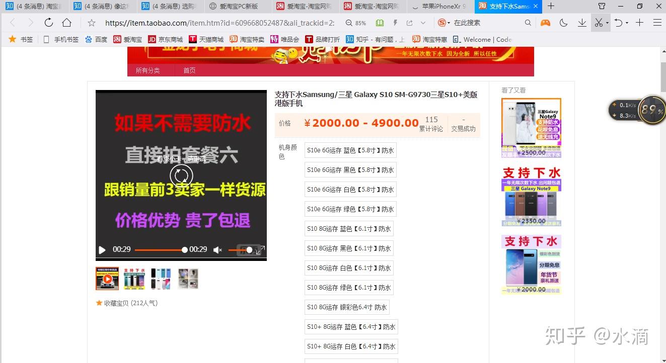Select S10e 6G运存 黑色 5.8寸 option

coord(350,170)
